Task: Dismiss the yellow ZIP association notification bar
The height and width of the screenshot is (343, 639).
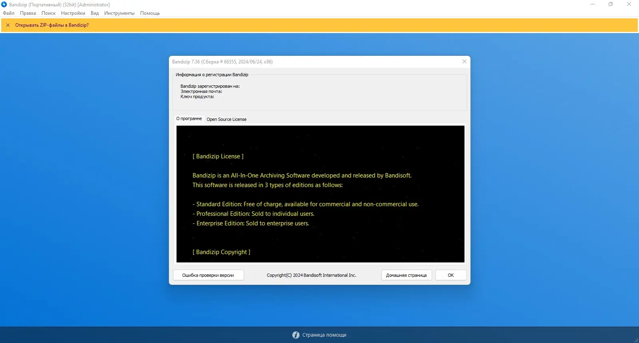Action: click(x=8, y=25)
